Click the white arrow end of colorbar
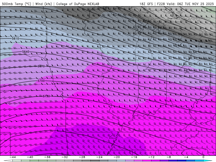The width and height of the screenshot is (216, 162). (x=8, y=161)
